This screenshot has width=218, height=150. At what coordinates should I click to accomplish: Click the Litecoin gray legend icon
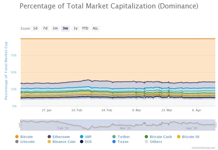click(17, 142)
